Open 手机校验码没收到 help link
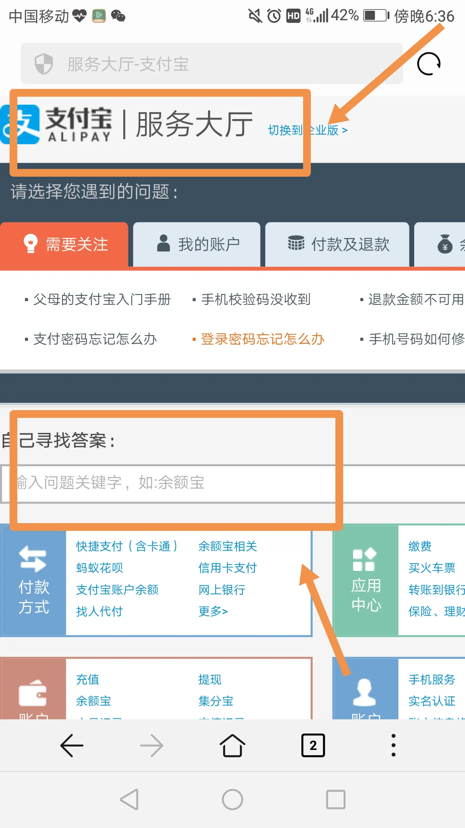The image size is (465, 828). (256, 299)
